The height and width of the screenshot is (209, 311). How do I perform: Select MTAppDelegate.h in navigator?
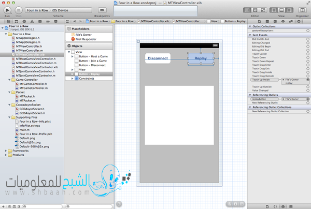pyautogui.click(x=27, y=38)
